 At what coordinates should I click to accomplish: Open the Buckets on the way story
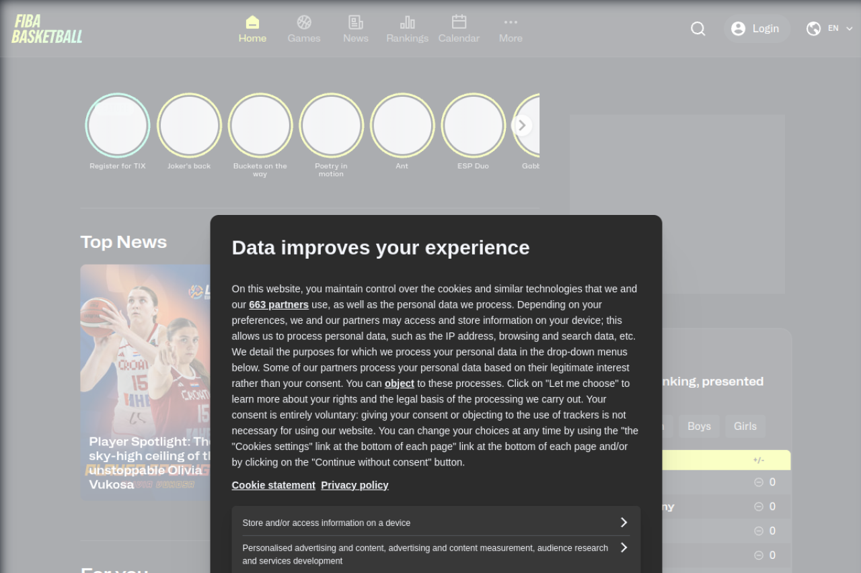click(260, 134)
